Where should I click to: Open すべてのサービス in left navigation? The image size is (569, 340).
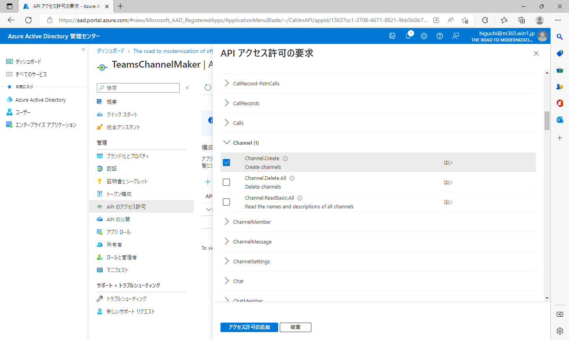(31, 74)
